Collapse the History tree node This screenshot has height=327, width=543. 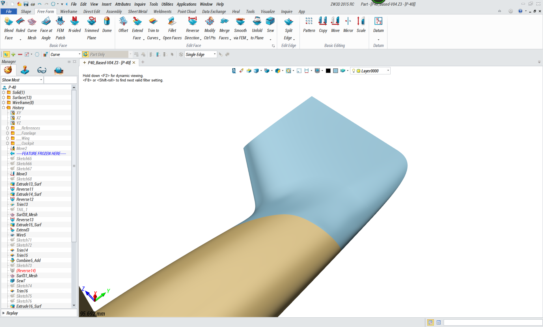click(x=4, y=108)
